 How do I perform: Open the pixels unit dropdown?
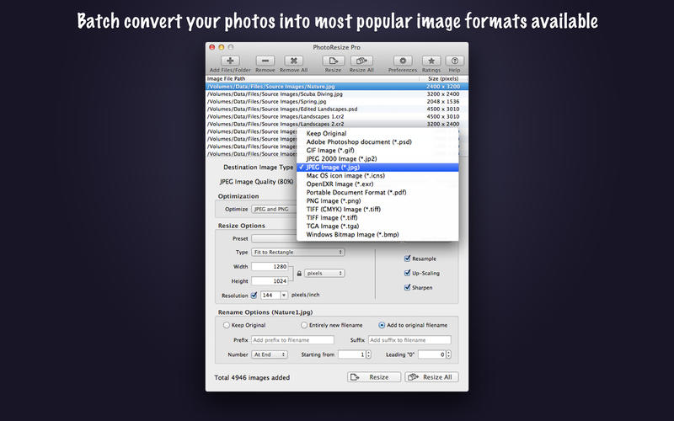coord(324,273)
